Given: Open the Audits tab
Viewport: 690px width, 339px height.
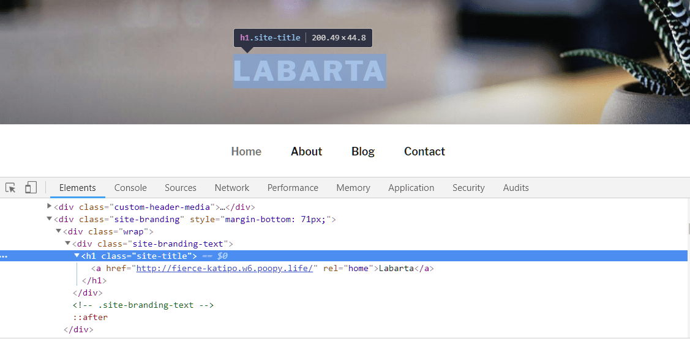Looking at the screenshot, I should click(516, 188).
